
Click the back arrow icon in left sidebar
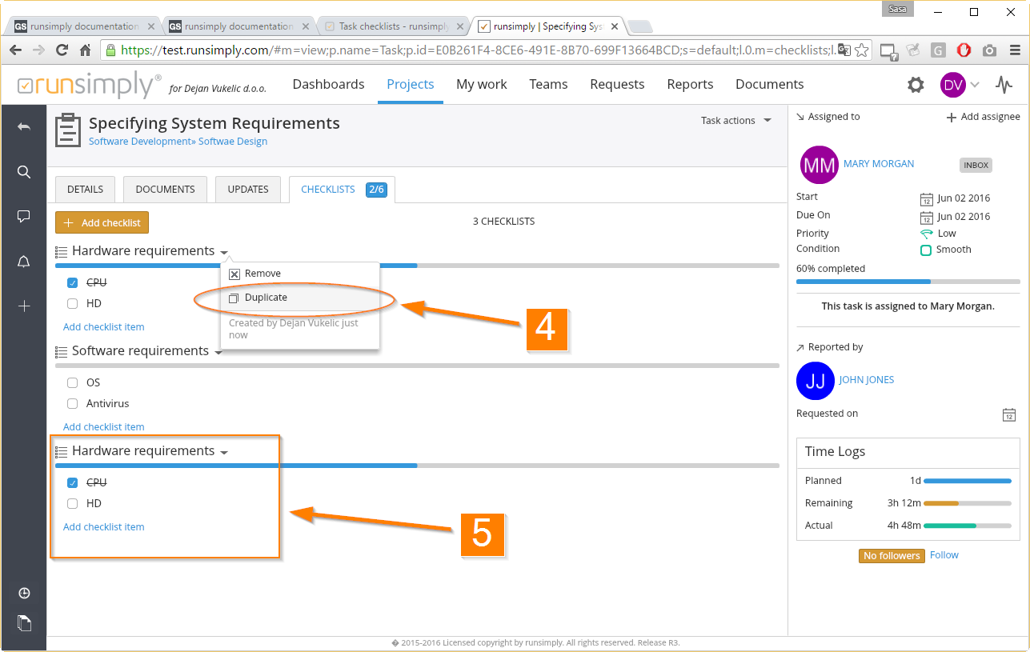coord(24,127)
